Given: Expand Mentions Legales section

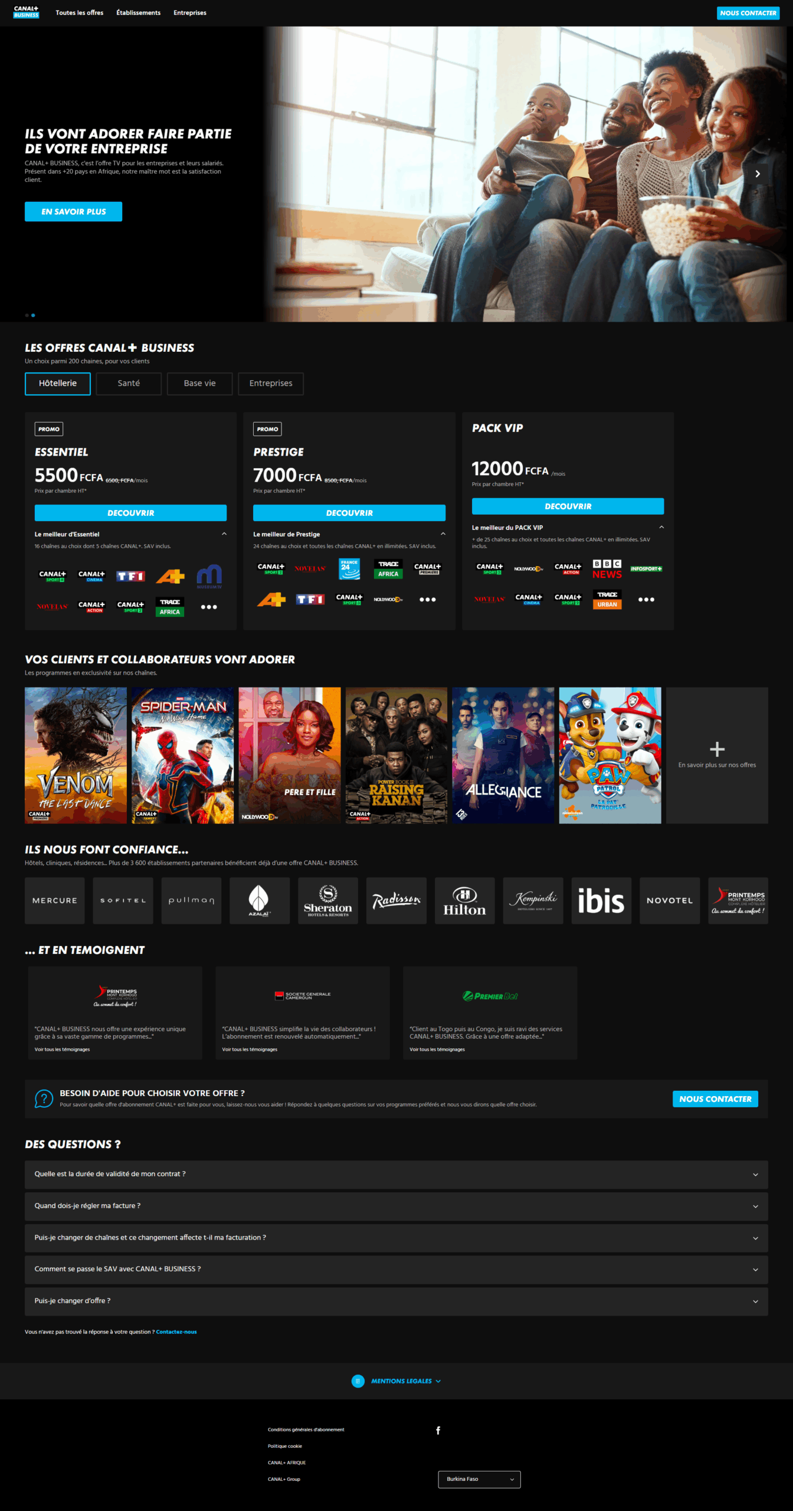Looking at the screenshot, I should [406, 1381].
